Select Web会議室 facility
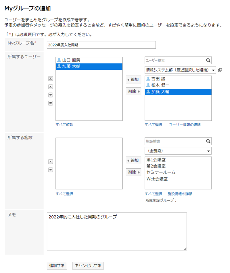This screenshot has height=273, width=230. pyautogui.click(x=178, y=179)
